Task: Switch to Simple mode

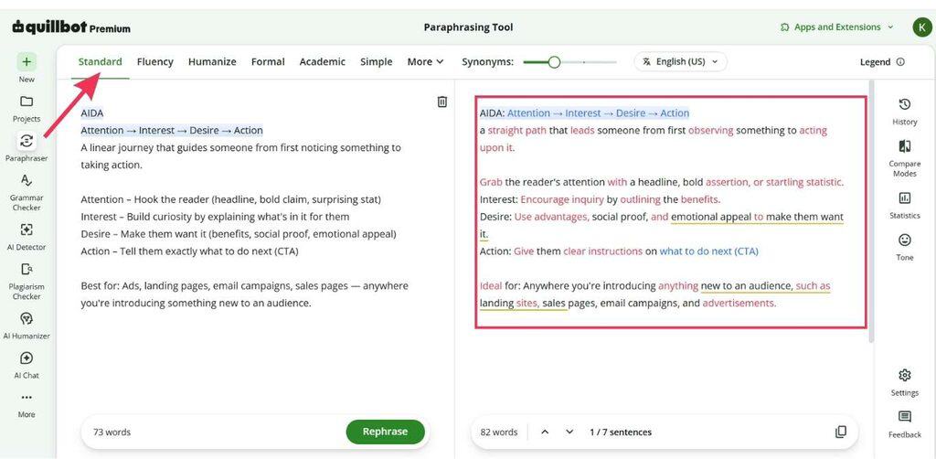Action: point(376,61)
